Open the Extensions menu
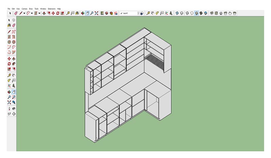The width and height of the screenshot is (271, 158). pyautogui.click(x=52, y=9)
